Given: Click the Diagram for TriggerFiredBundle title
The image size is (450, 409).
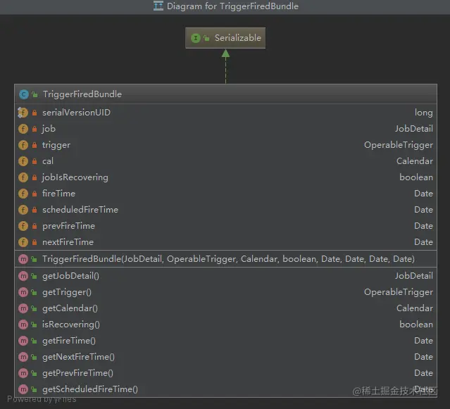Looking at the screenshot, I should (232, 6).
